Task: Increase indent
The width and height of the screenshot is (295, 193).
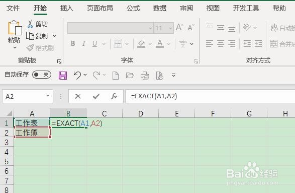Action: [x=258, y=43]
